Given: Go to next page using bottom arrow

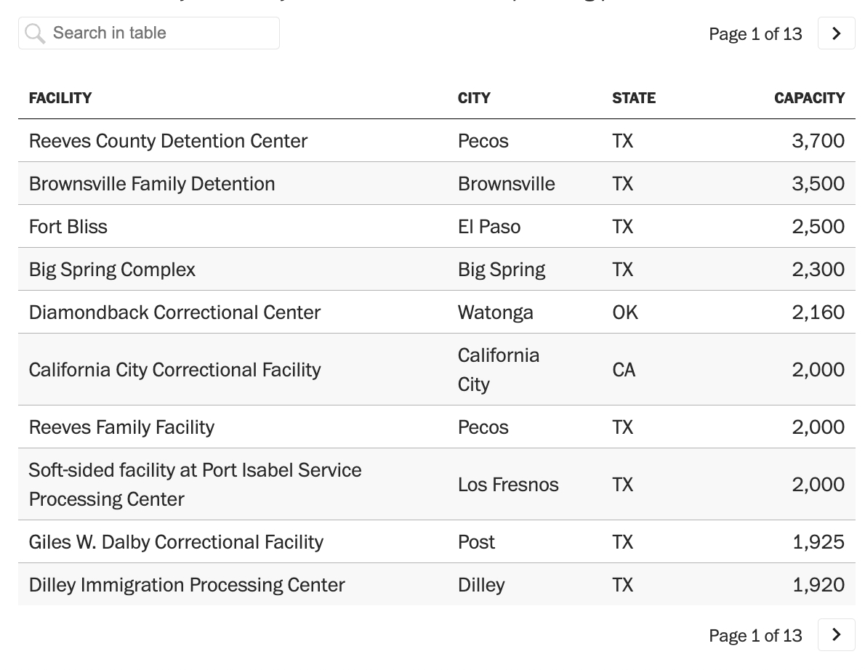Looking at the screenshot, I should click(836, 635).
